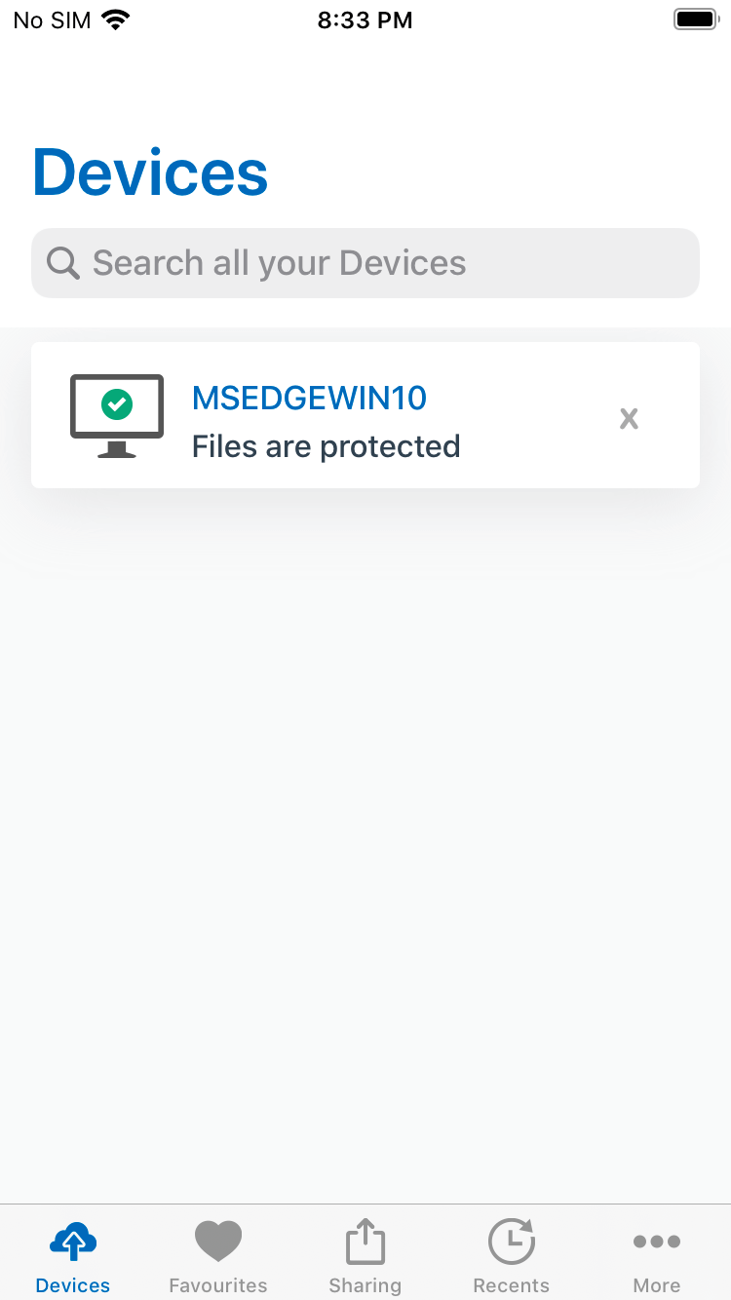Remove the MSEDGEWIN10 device with the x
The image size is (731, 1300).
pyautogui.click(x=629, y=418)
